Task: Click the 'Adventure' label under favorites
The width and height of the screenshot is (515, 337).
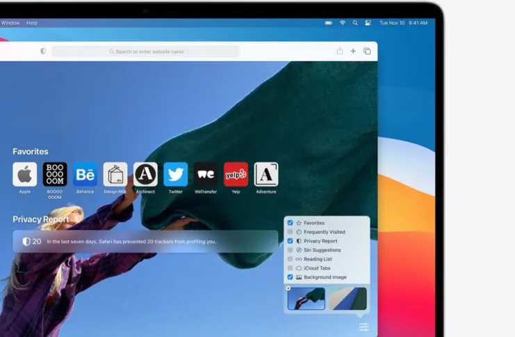Action: click(x=266, y=191)
